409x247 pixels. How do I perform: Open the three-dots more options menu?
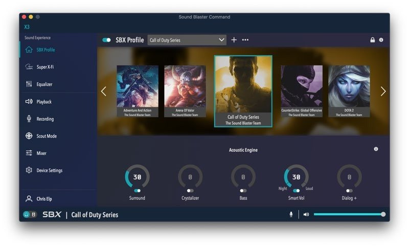tap(245, 40)
